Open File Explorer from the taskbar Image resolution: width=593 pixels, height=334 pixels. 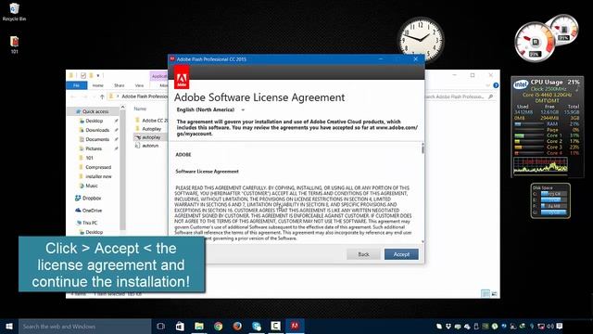[199, 326]
